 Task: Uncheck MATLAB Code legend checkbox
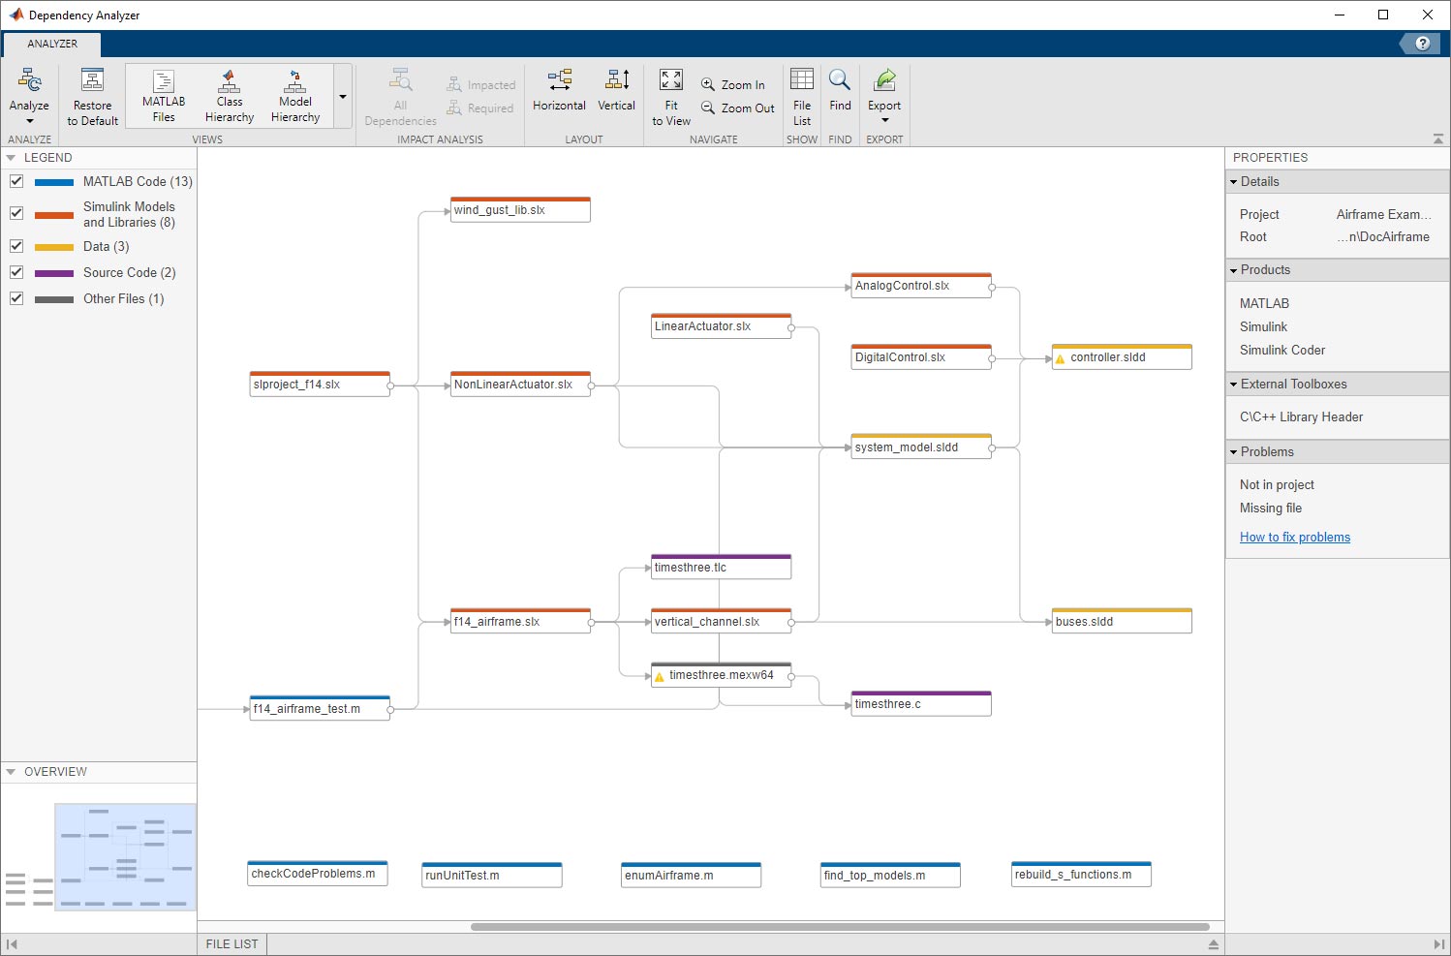click(x=16, y=181)
